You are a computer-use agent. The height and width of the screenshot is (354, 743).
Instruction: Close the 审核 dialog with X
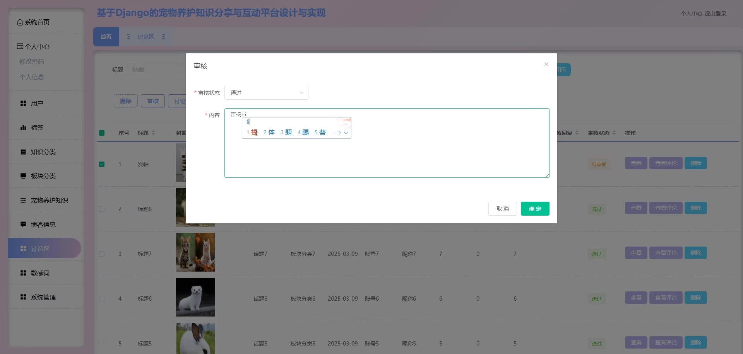click(x=546, y=64)
